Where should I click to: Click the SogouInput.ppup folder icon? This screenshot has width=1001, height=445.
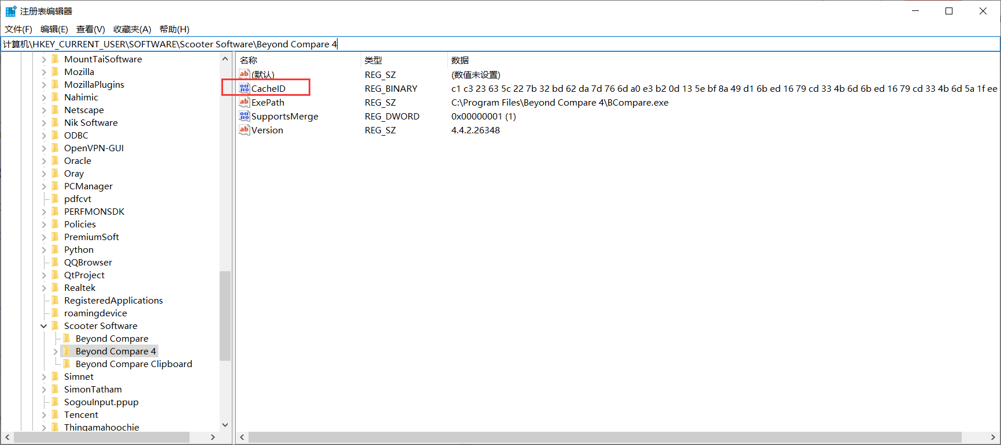[x=55, y=402]
